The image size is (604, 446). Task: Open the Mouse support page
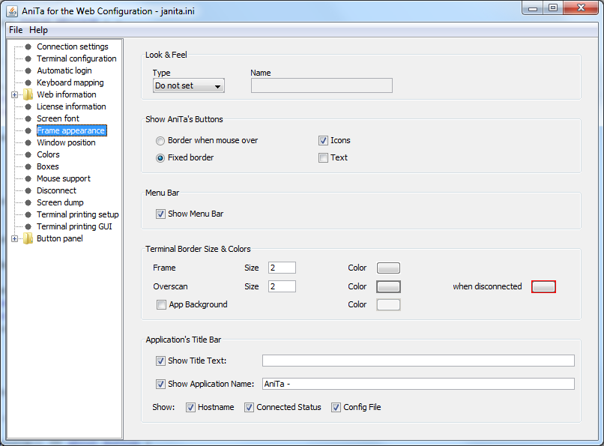[x=64, y=178]
